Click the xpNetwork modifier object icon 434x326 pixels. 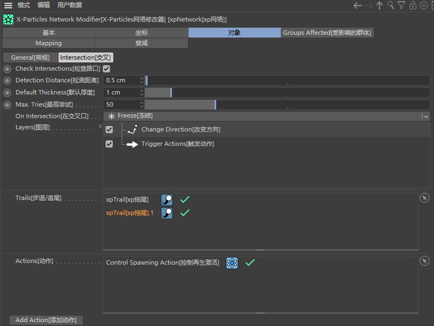[x=8, y=20]
